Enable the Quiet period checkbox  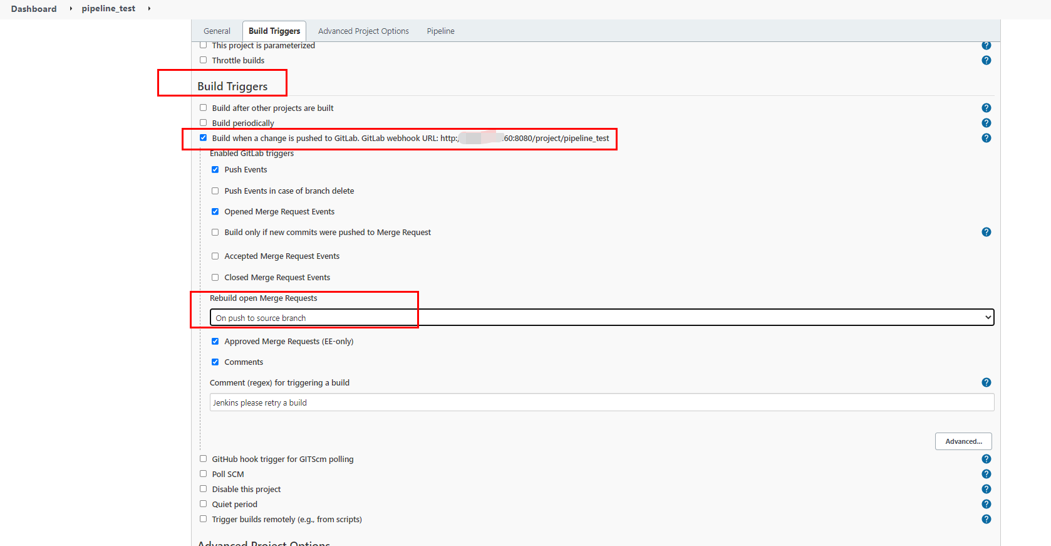[x=203, y=504]
